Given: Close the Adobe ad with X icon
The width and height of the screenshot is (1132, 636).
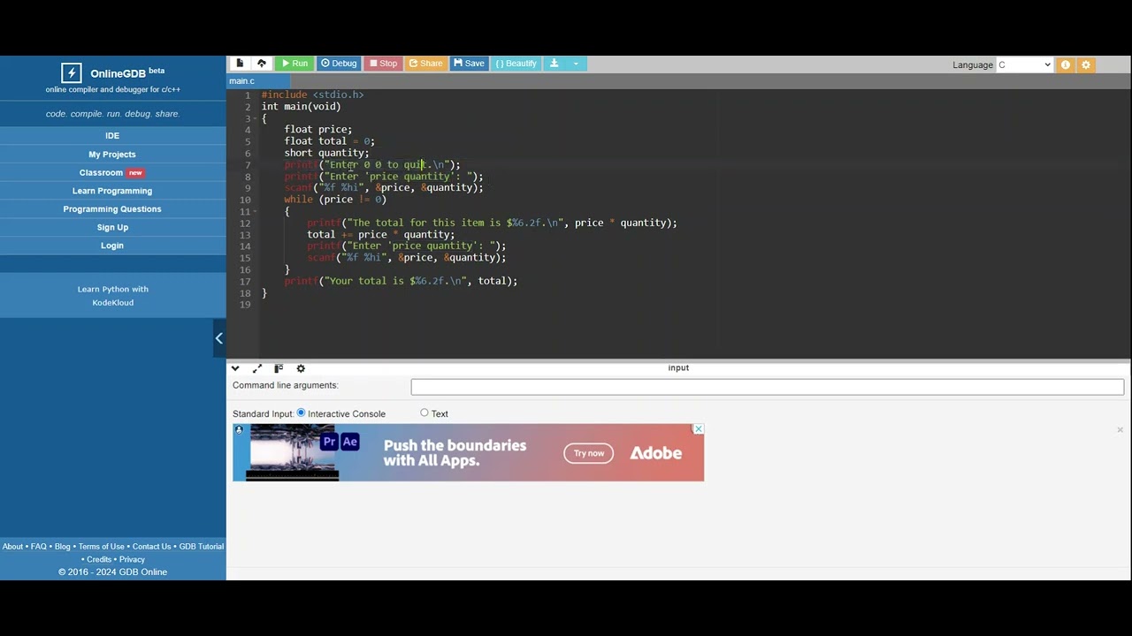Looking at the screenshot, I should pos(698,429).
